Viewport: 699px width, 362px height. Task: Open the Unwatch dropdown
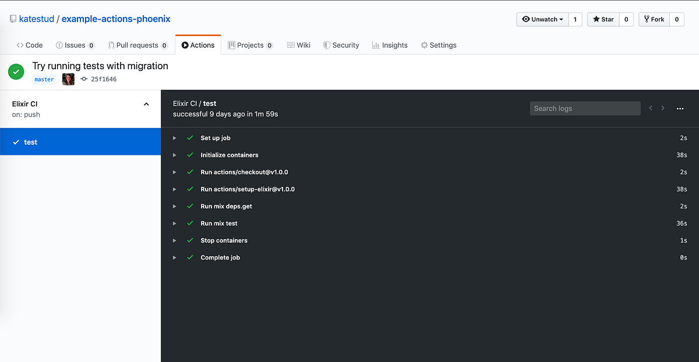(x=542, y=19)
